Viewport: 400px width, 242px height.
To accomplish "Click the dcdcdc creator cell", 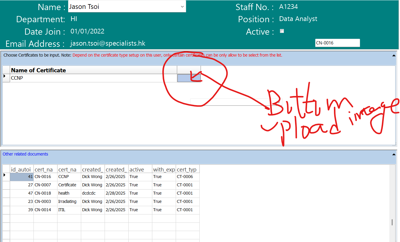I will click(93, 193).
